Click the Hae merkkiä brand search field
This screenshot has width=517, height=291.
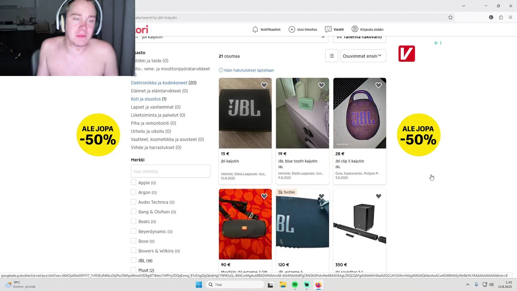170,171
